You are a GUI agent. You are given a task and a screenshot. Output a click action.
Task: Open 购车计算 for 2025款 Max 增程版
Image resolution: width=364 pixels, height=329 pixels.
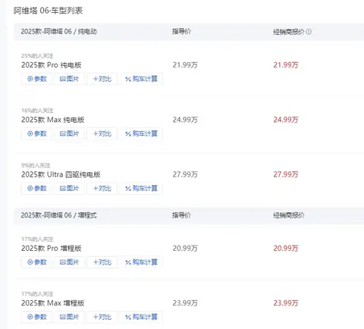[141, 317]
